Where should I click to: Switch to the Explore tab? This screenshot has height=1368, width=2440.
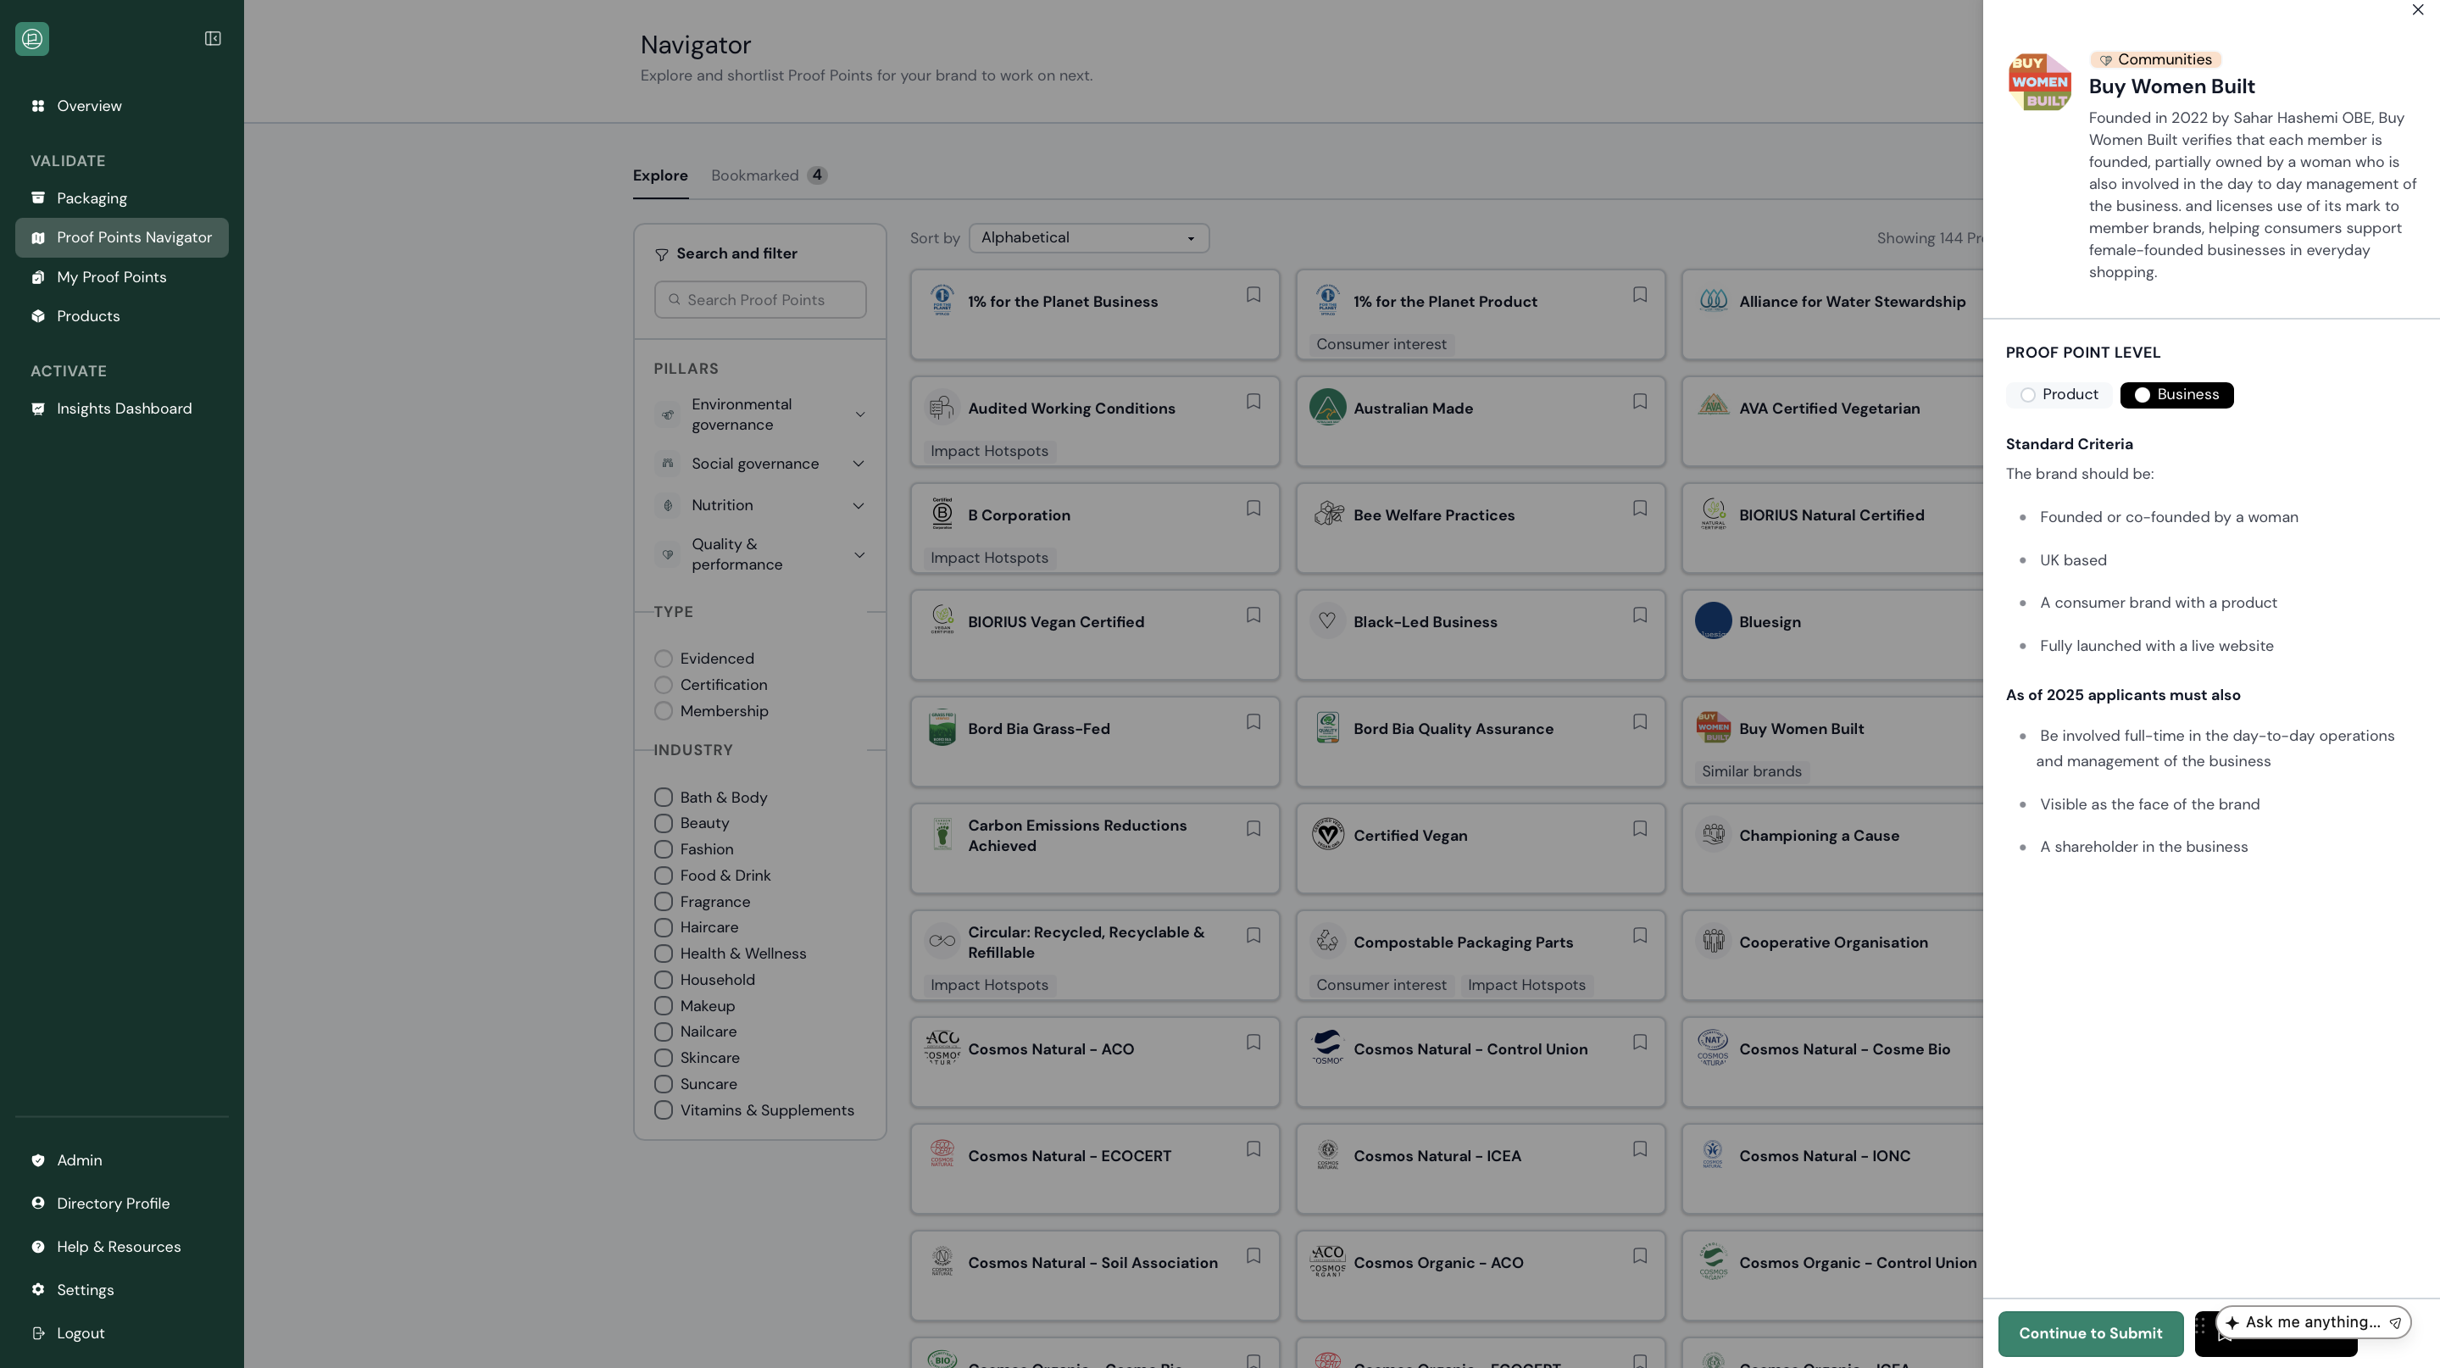(660, 176)
